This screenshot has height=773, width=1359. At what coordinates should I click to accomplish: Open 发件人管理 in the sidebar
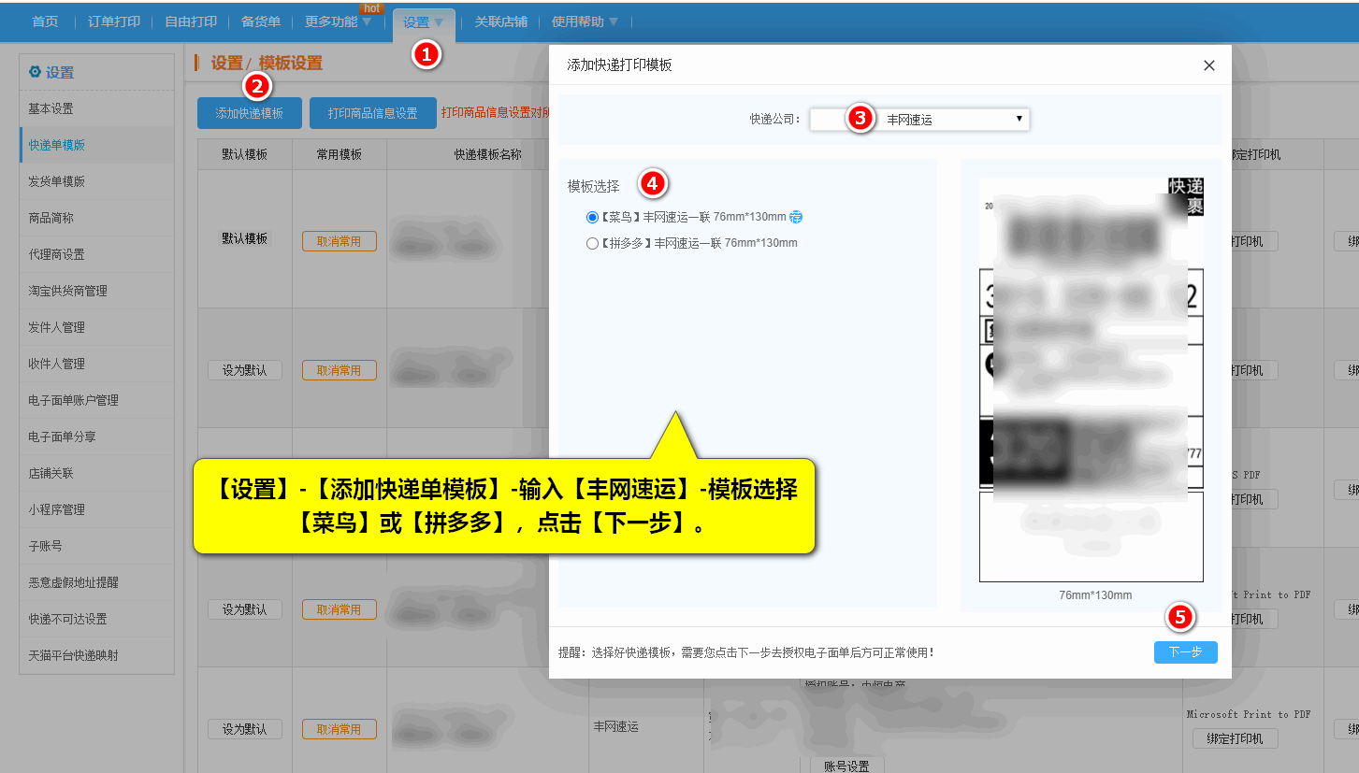pos(97,328)
